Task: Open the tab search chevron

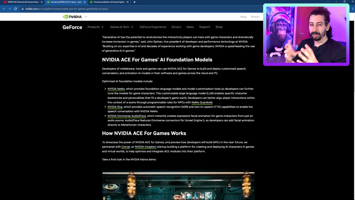Action: tap(328, 2)
